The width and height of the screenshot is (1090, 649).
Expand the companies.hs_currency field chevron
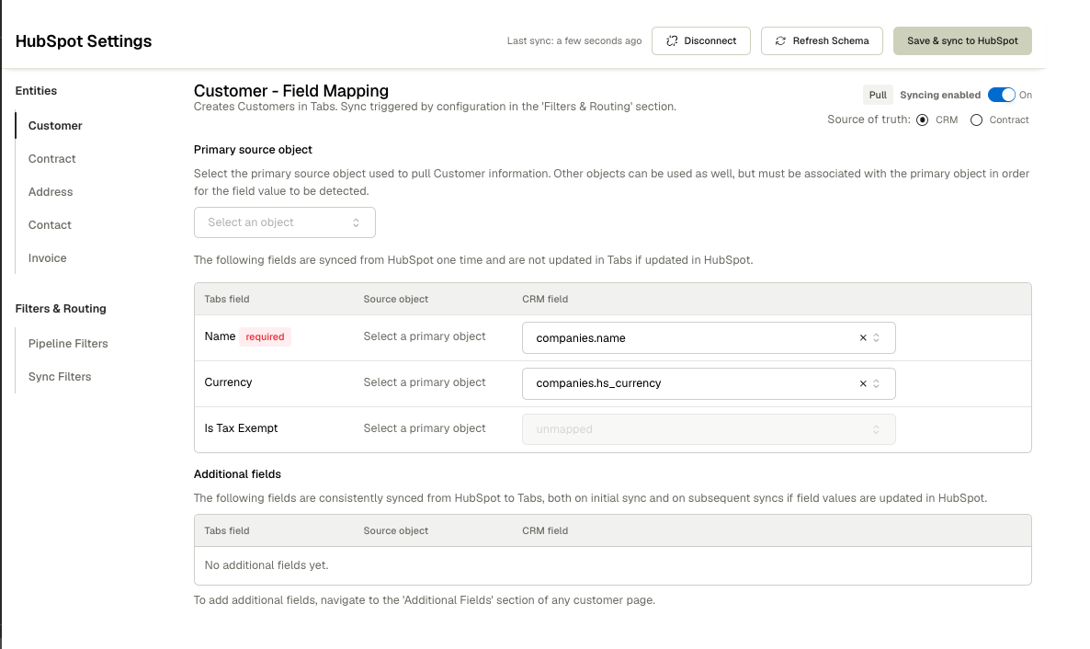tap(876, 383)
